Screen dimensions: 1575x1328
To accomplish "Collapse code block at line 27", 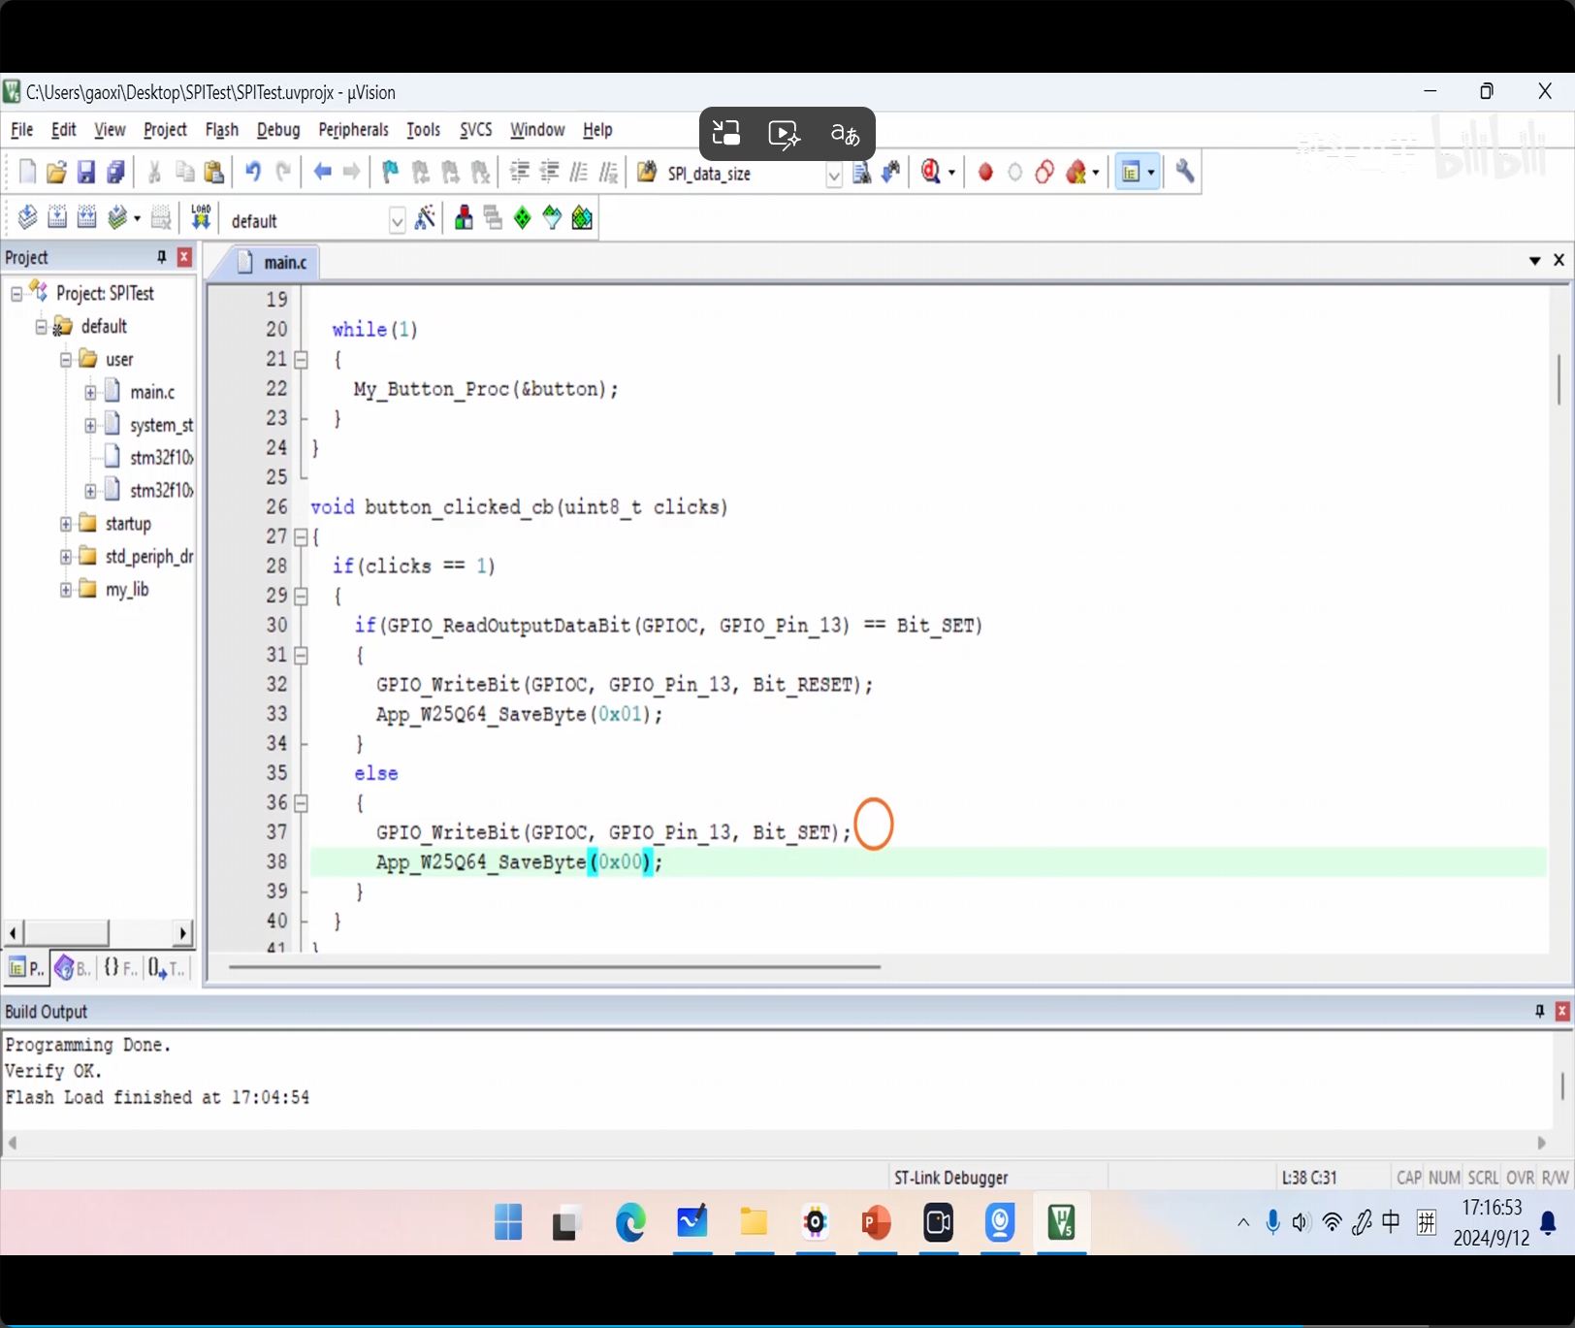I will (301, 536).
